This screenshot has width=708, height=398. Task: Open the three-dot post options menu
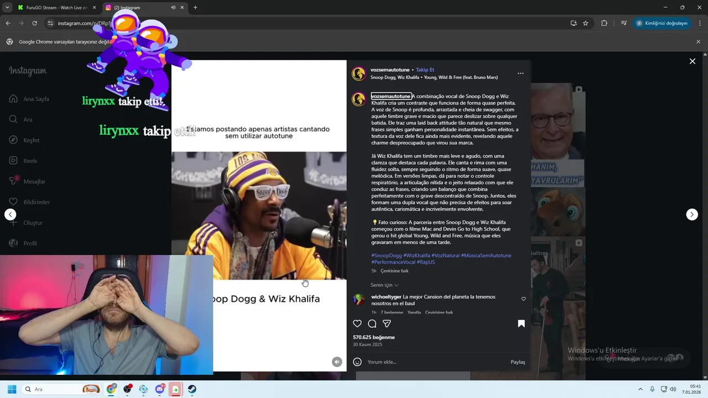click(520, 73)
